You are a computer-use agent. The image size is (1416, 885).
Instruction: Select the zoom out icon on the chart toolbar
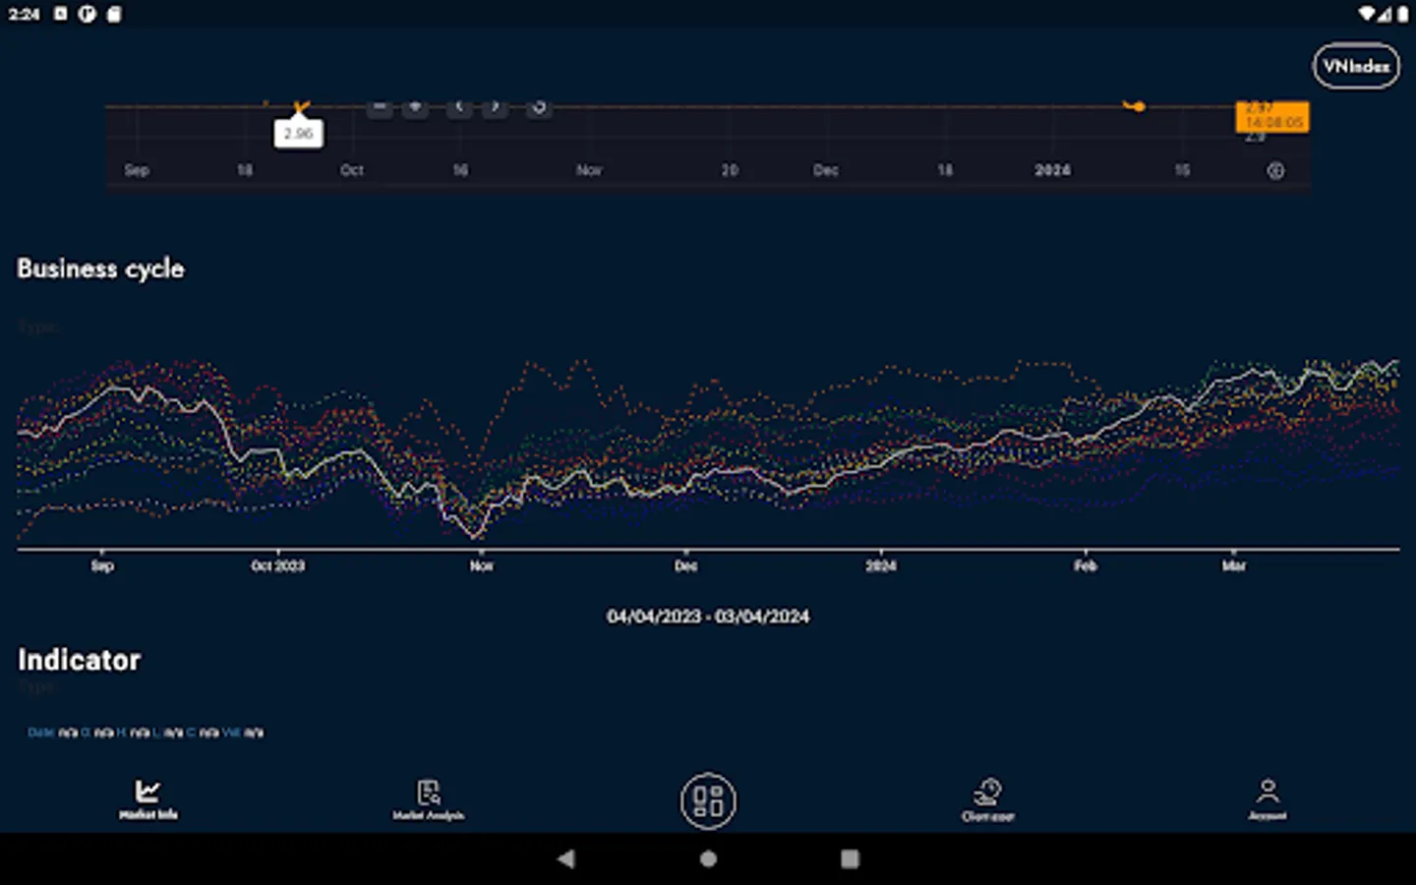point(380,108)
